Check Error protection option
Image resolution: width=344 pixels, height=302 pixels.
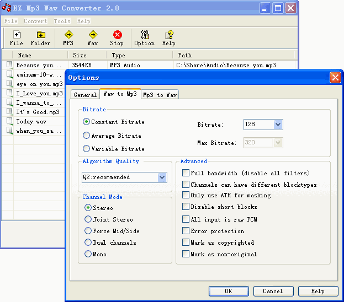[186, 231]
